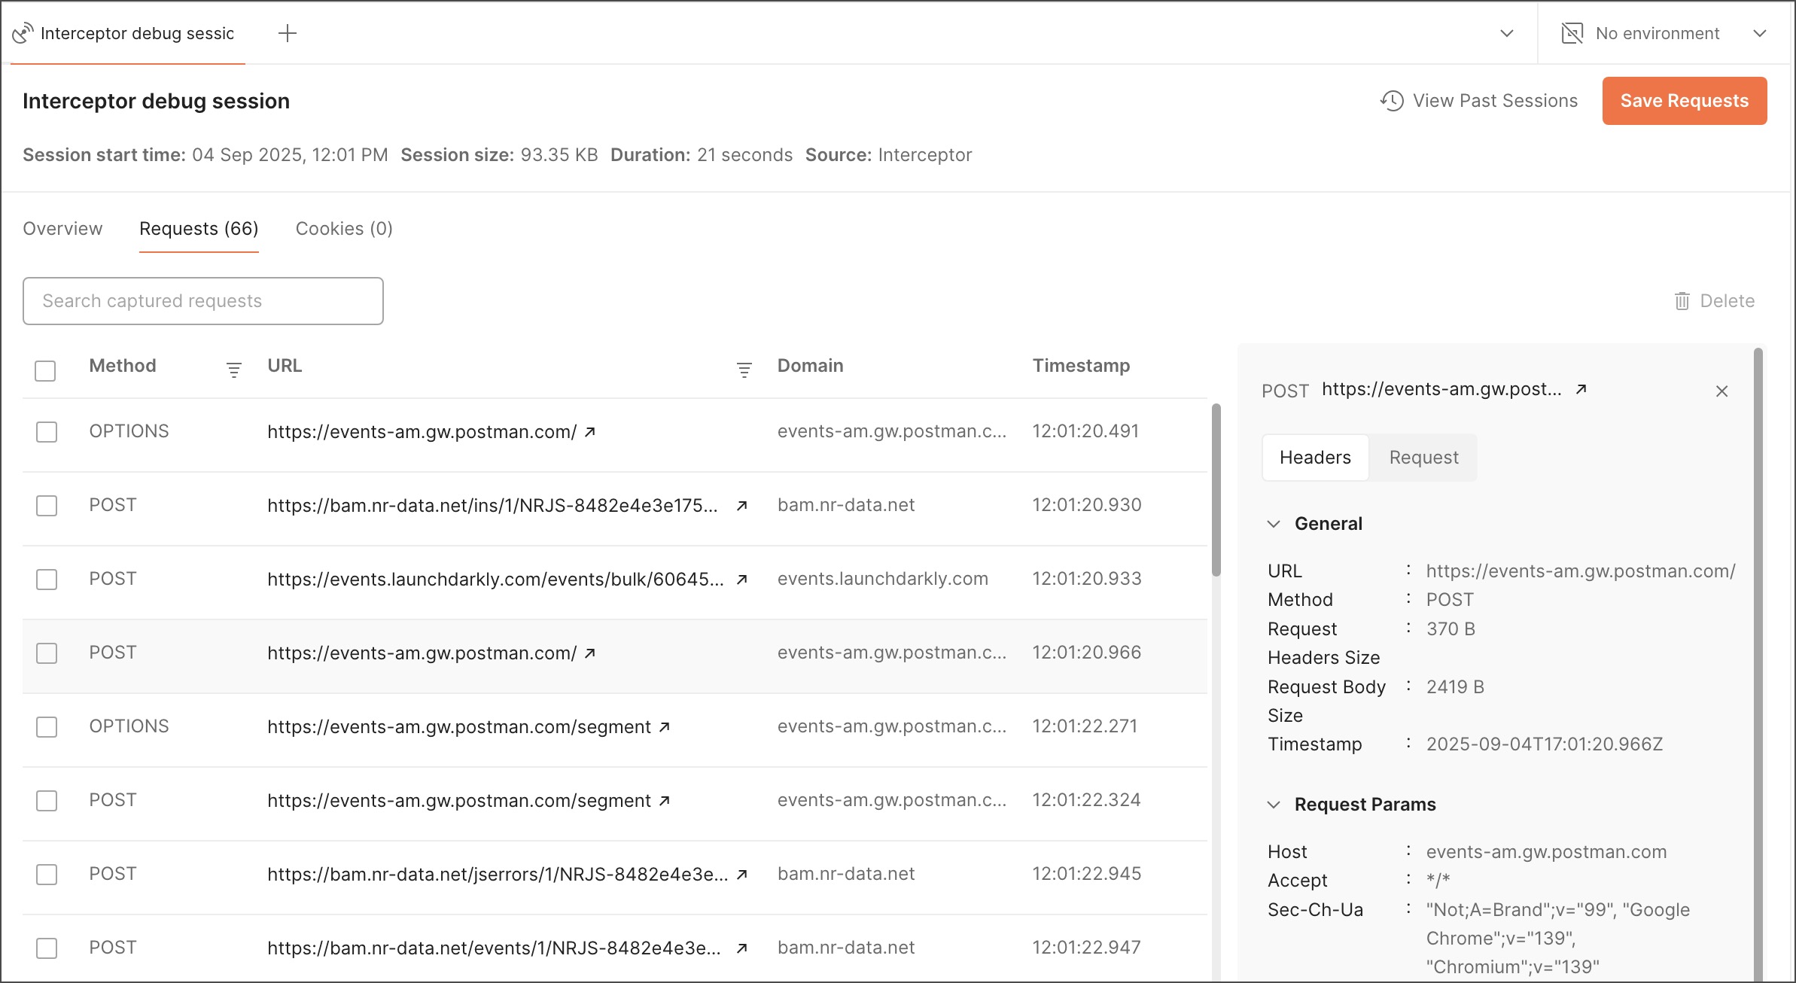Screen dimensions: 1796x983
Task: Check the POST 12:01:20.966 row checkbox
Action: point(47,653)
